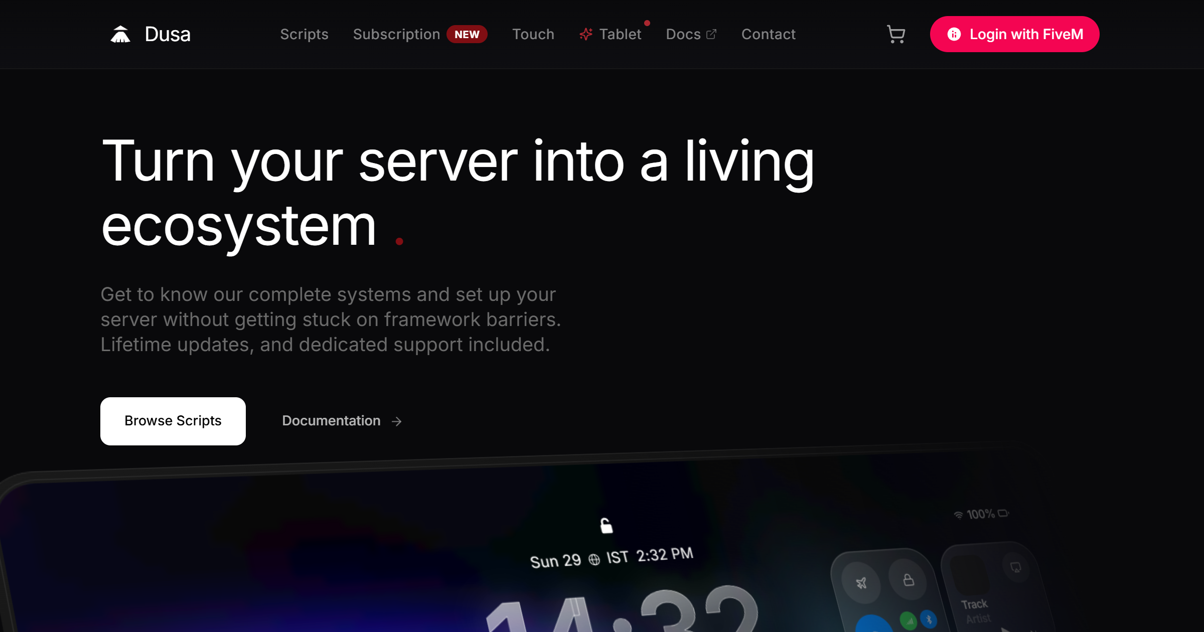Click the Wi-Fi signal icon on the tablet
Viewport: 1204px width, 632px height.
pyautogui.click(x=958, y=515)
